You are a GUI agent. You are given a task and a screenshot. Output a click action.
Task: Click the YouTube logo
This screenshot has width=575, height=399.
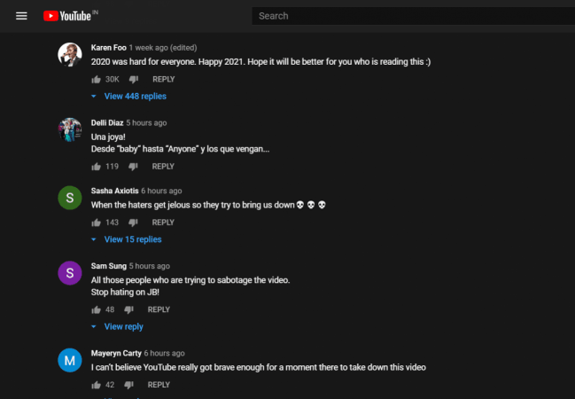(69, 16)
